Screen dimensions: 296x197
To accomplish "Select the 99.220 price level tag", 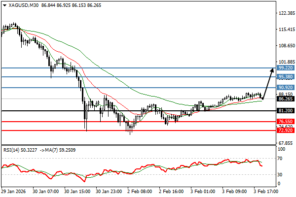I will [x=285, y=68].
